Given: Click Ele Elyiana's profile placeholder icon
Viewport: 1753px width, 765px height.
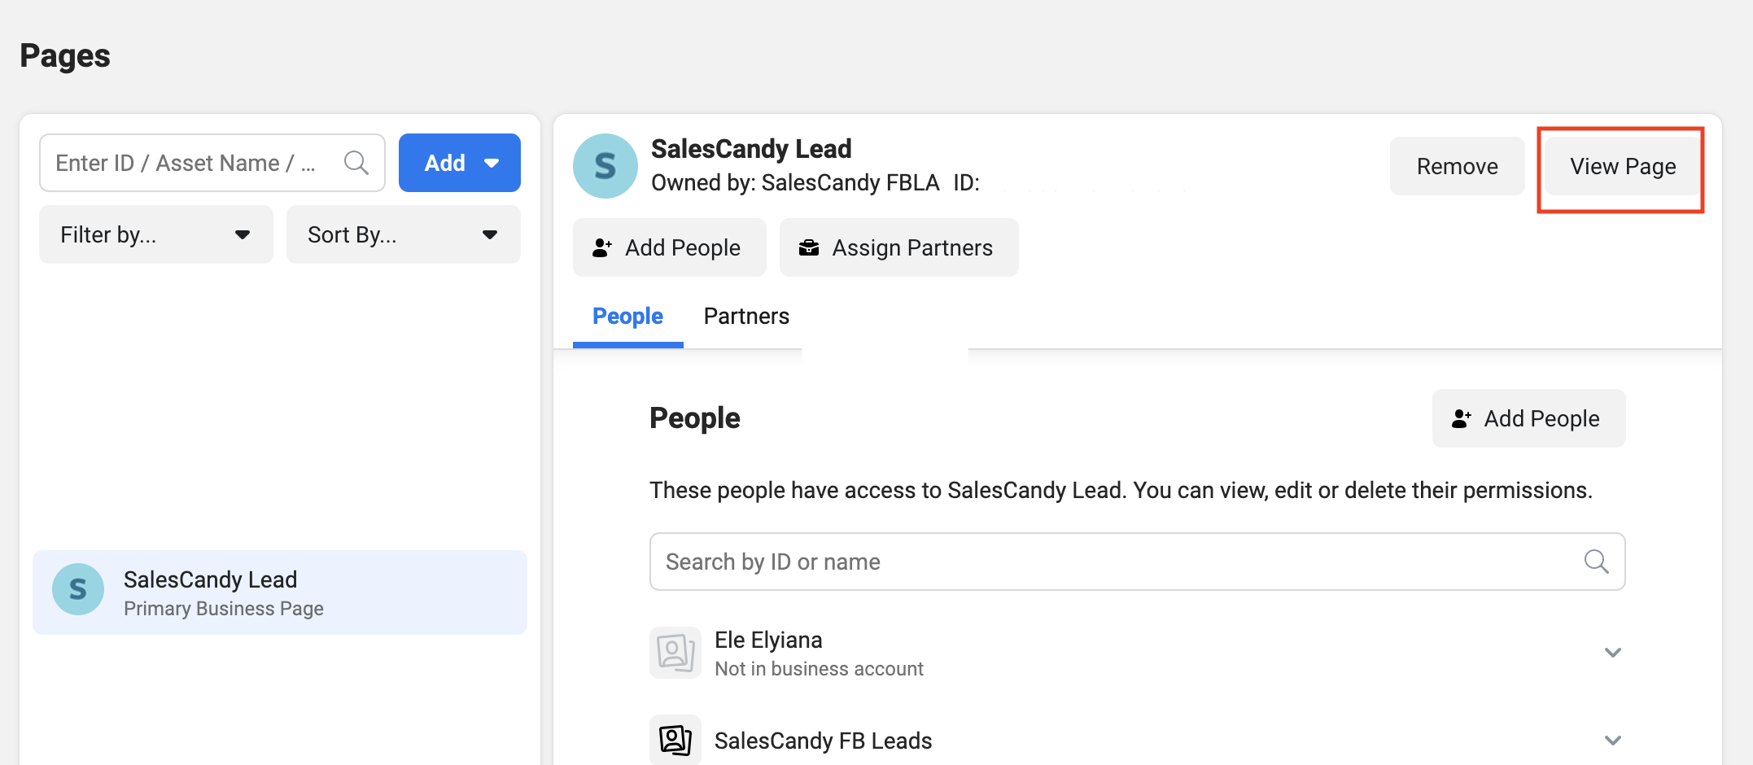Looking at the screenshot, I should click(x=675, y=653).
